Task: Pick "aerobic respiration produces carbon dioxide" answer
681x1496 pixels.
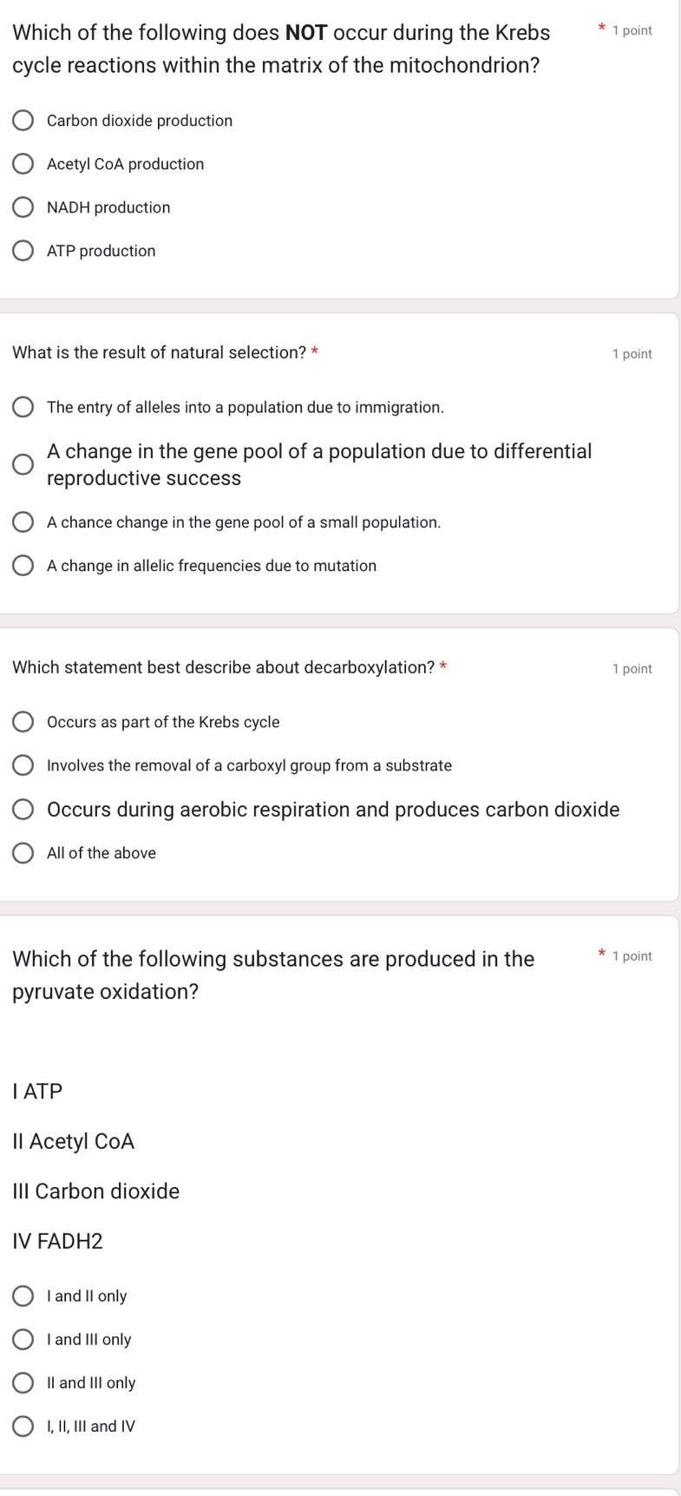Action: tap(23, 809)
